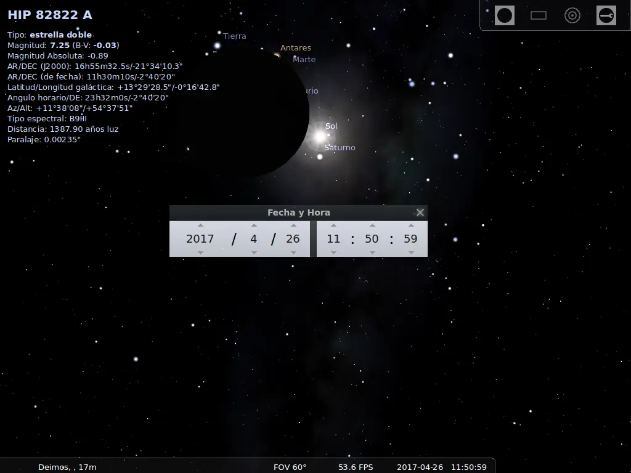Image resolution: width=631 pixels, height=473 pixels.
Task: Click the Paralaje: 0.00235" line
Action: [44, 139]
